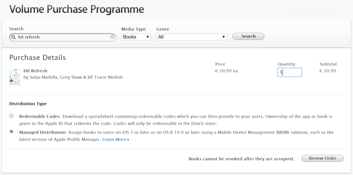Click the Hit Refresh book cover thumbnail
The image size is (353, 175).
[x=14, y=77]
